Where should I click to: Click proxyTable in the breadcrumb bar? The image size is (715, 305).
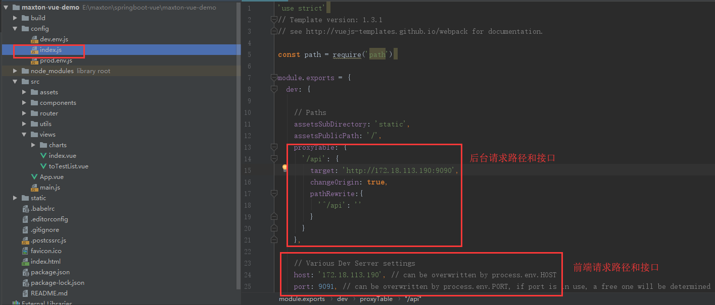coord(376,299)
